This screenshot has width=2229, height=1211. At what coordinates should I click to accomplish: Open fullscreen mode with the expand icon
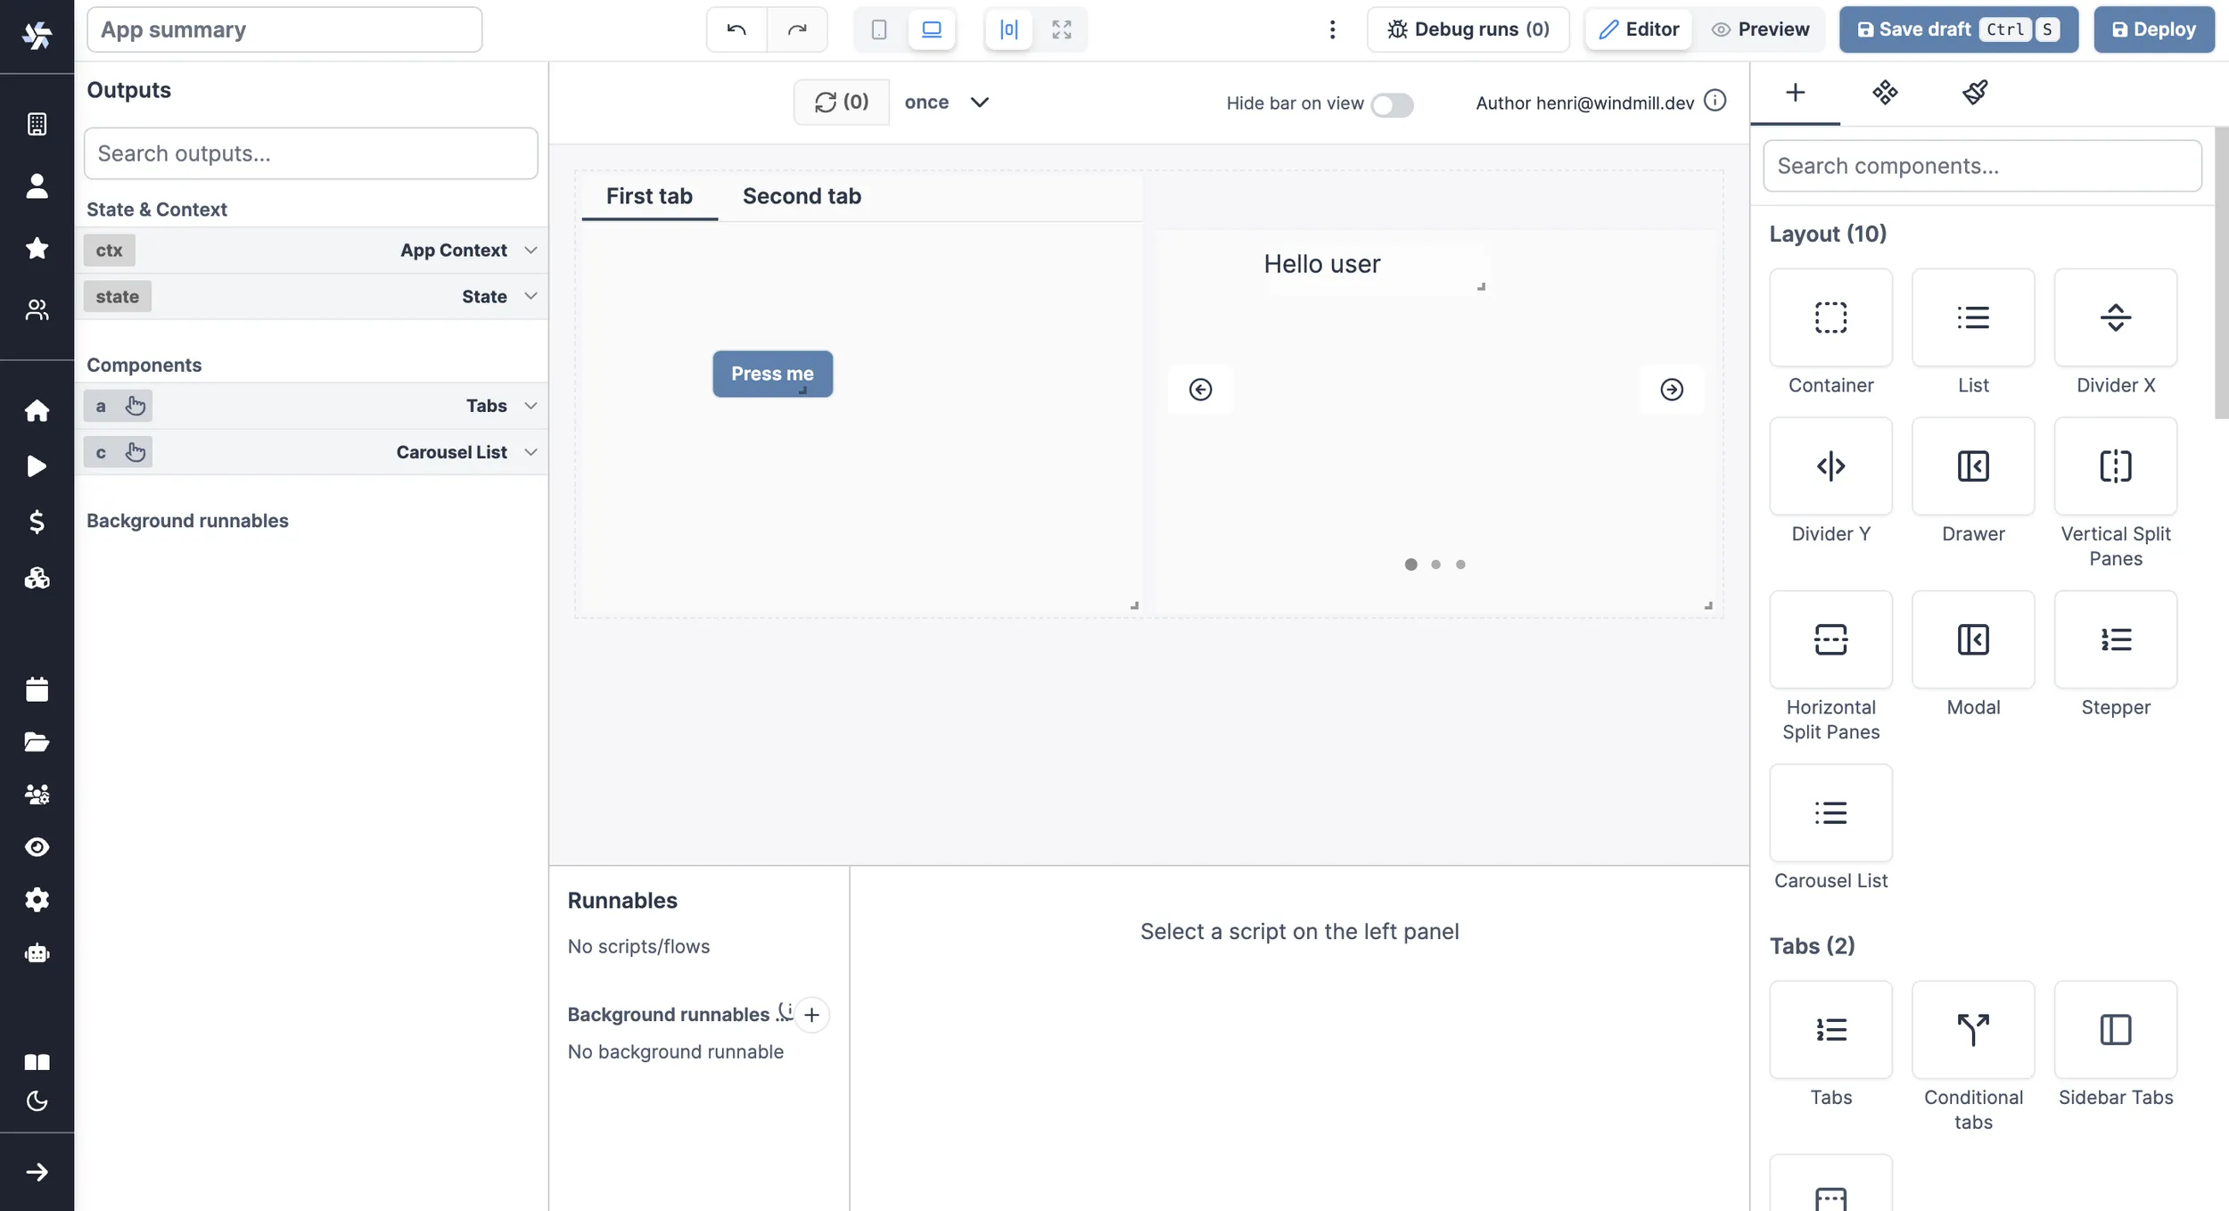pyautogui.click(x=1060, y=29)
